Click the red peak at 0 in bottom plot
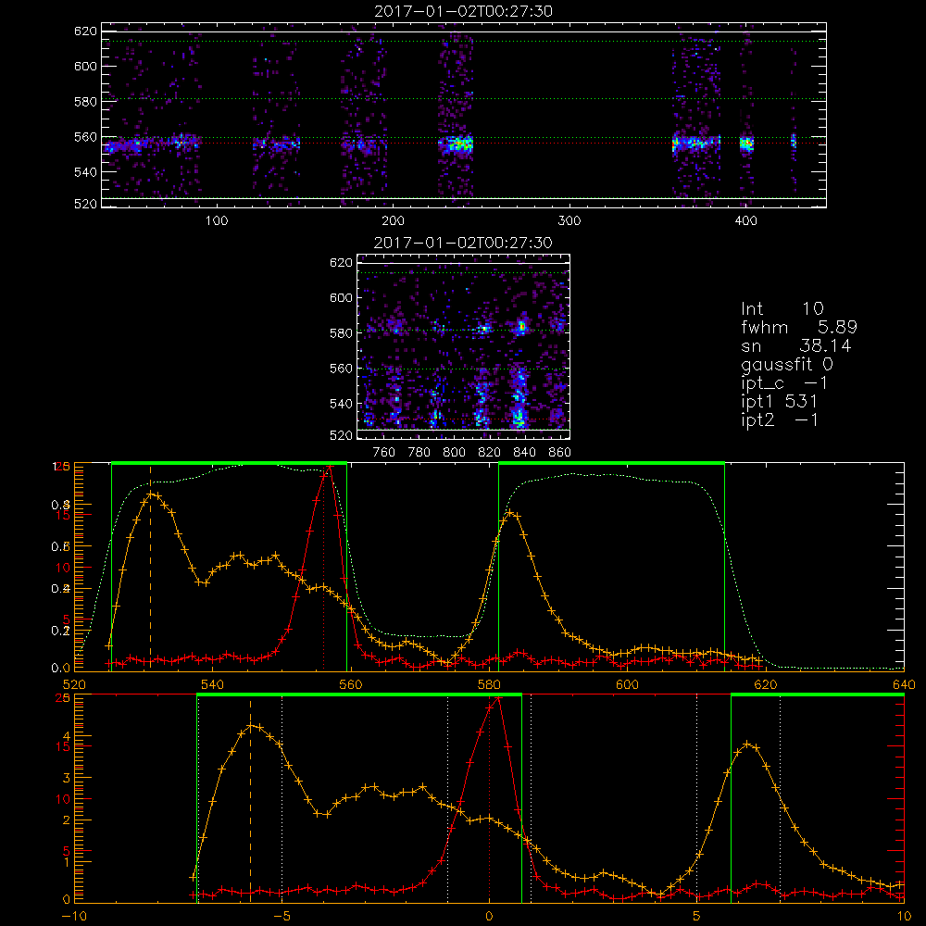Viewport: 926px width, 926px height. click(498, 698)
